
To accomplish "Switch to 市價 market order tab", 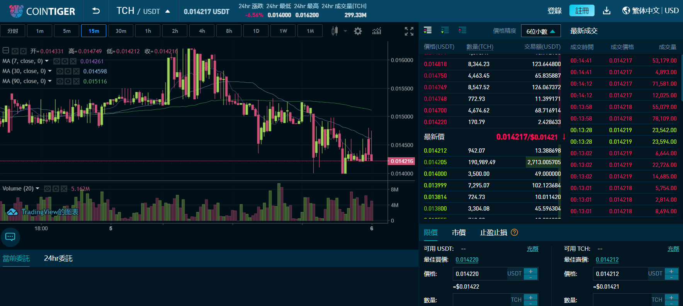I will [x=459, y=233].
